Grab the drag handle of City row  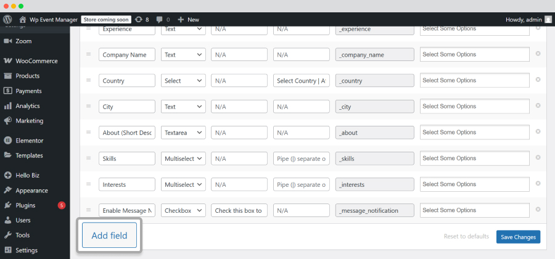[88, 106]
